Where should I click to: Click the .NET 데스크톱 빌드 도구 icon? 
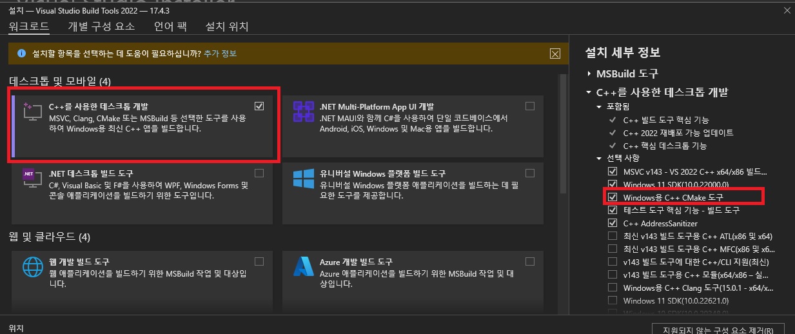tap(32, 179)
